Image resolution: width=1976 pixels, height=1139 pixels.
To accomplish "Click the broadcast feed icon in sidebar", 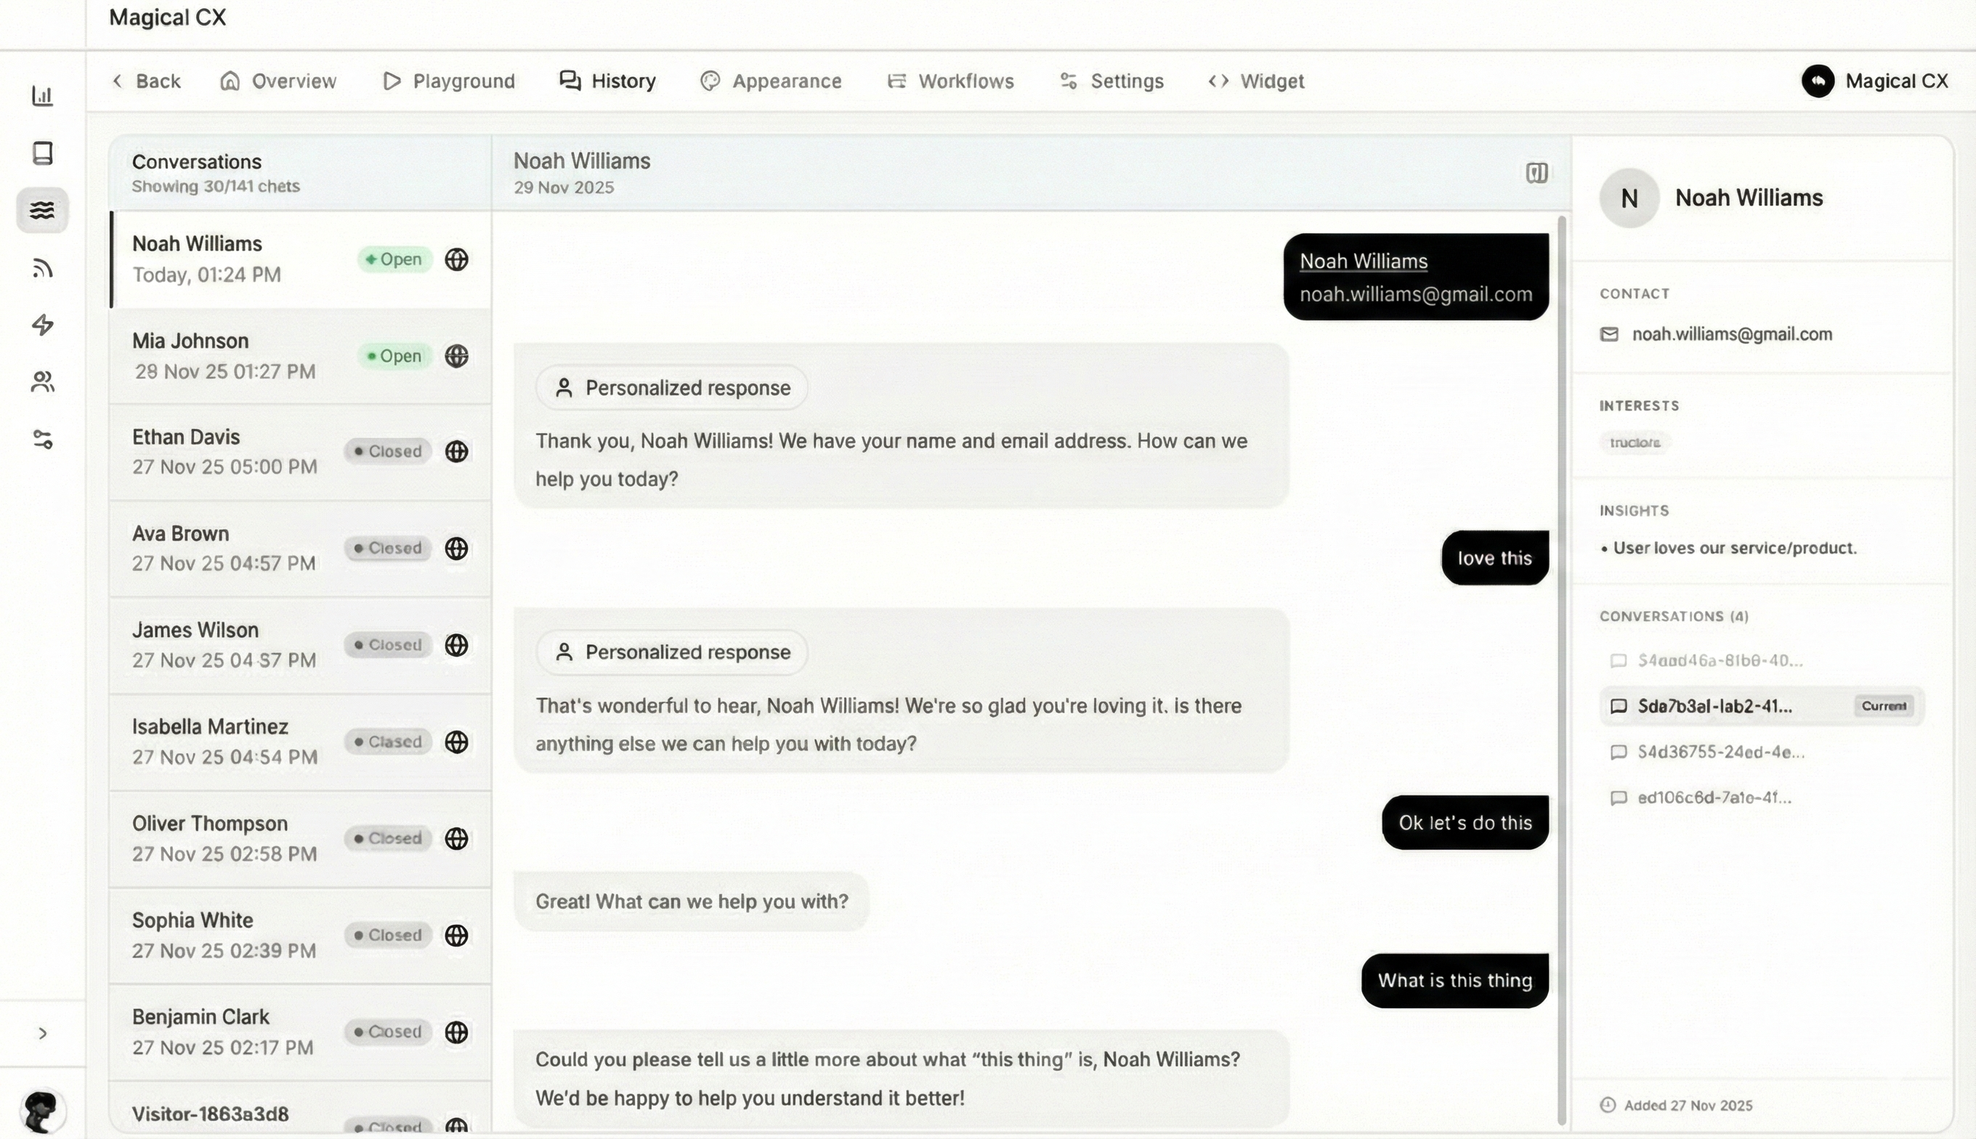I will click(x=43, y=267).
